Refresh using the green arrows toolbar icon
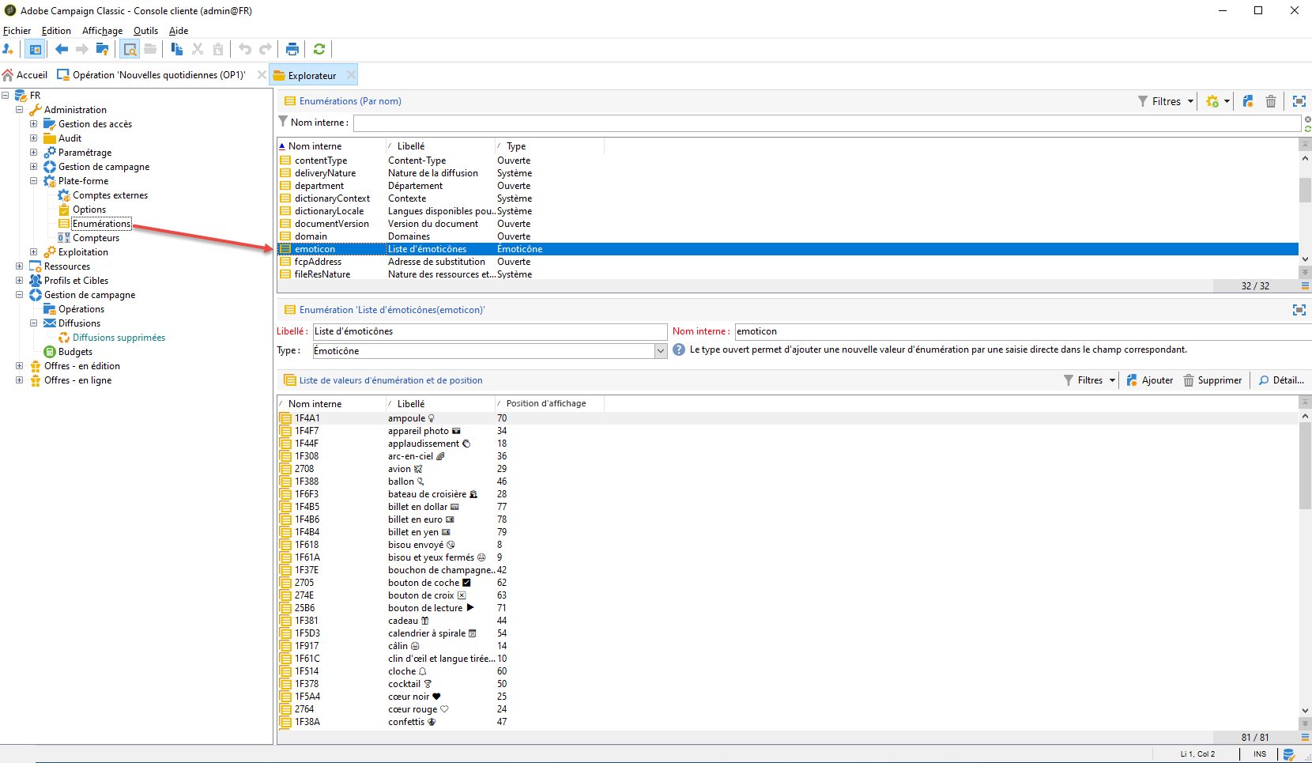Image resolution: width=1312 pixels, height=763 pixels. [x=319, y=49]
